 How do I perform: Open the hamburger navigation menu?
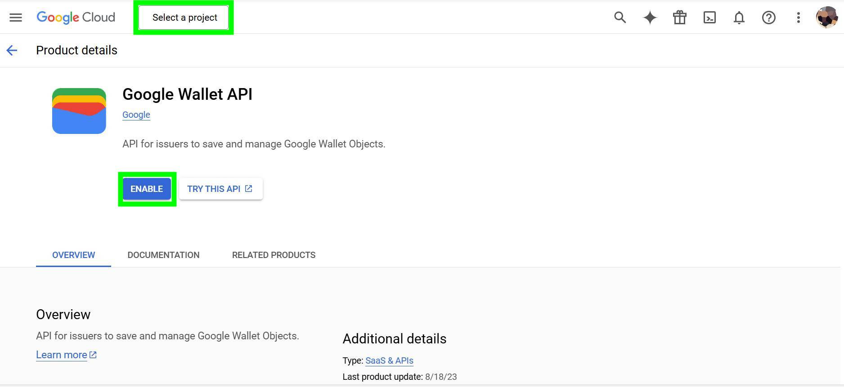point(16,18)
